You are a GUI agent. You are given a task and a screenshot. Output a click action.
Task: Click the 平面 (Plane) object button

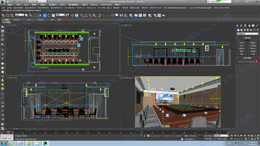253,54
